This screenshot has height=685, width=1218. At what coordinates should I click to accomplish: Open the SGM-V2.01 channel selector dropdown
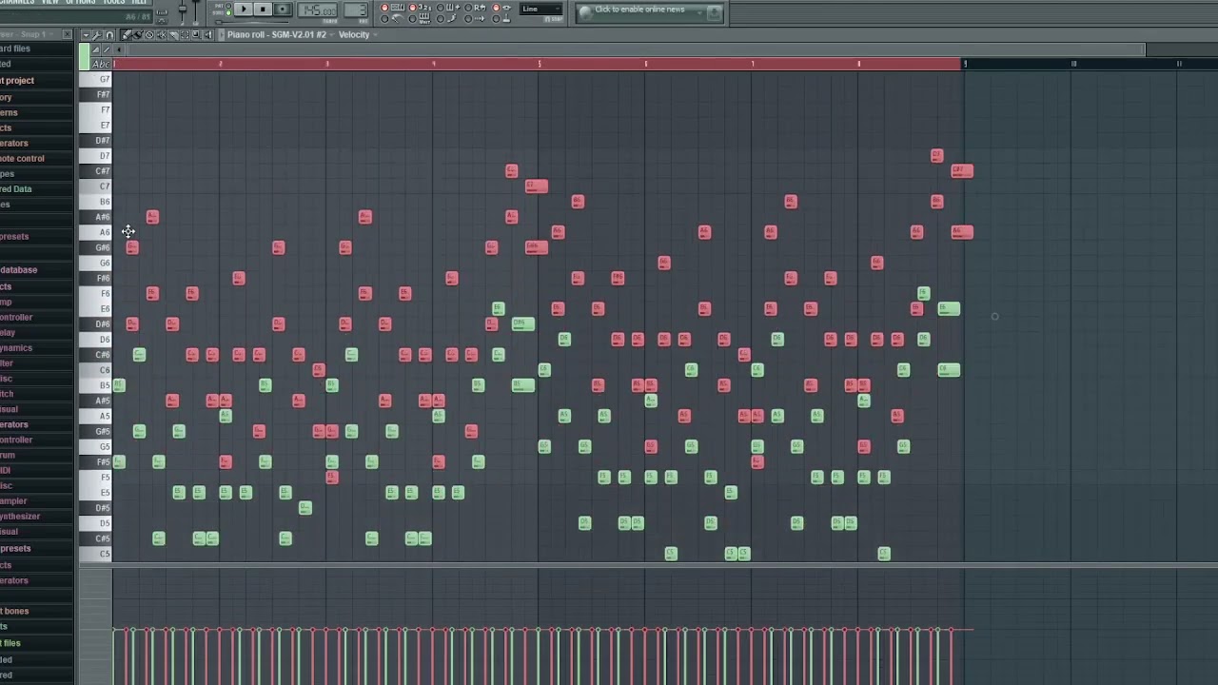tap(331, 34)
